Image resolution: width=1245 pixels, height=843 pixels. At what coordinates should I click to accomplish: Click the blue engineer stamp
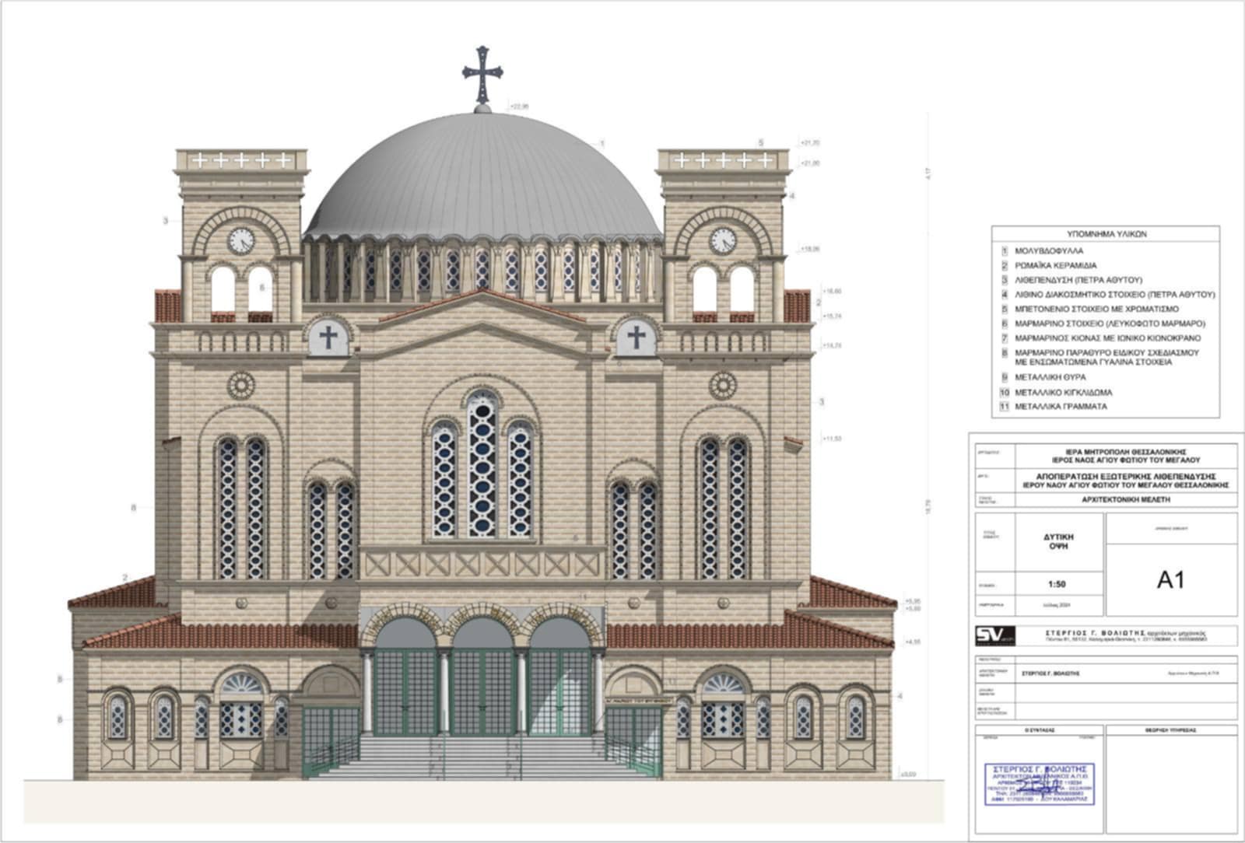(1039, 784)
